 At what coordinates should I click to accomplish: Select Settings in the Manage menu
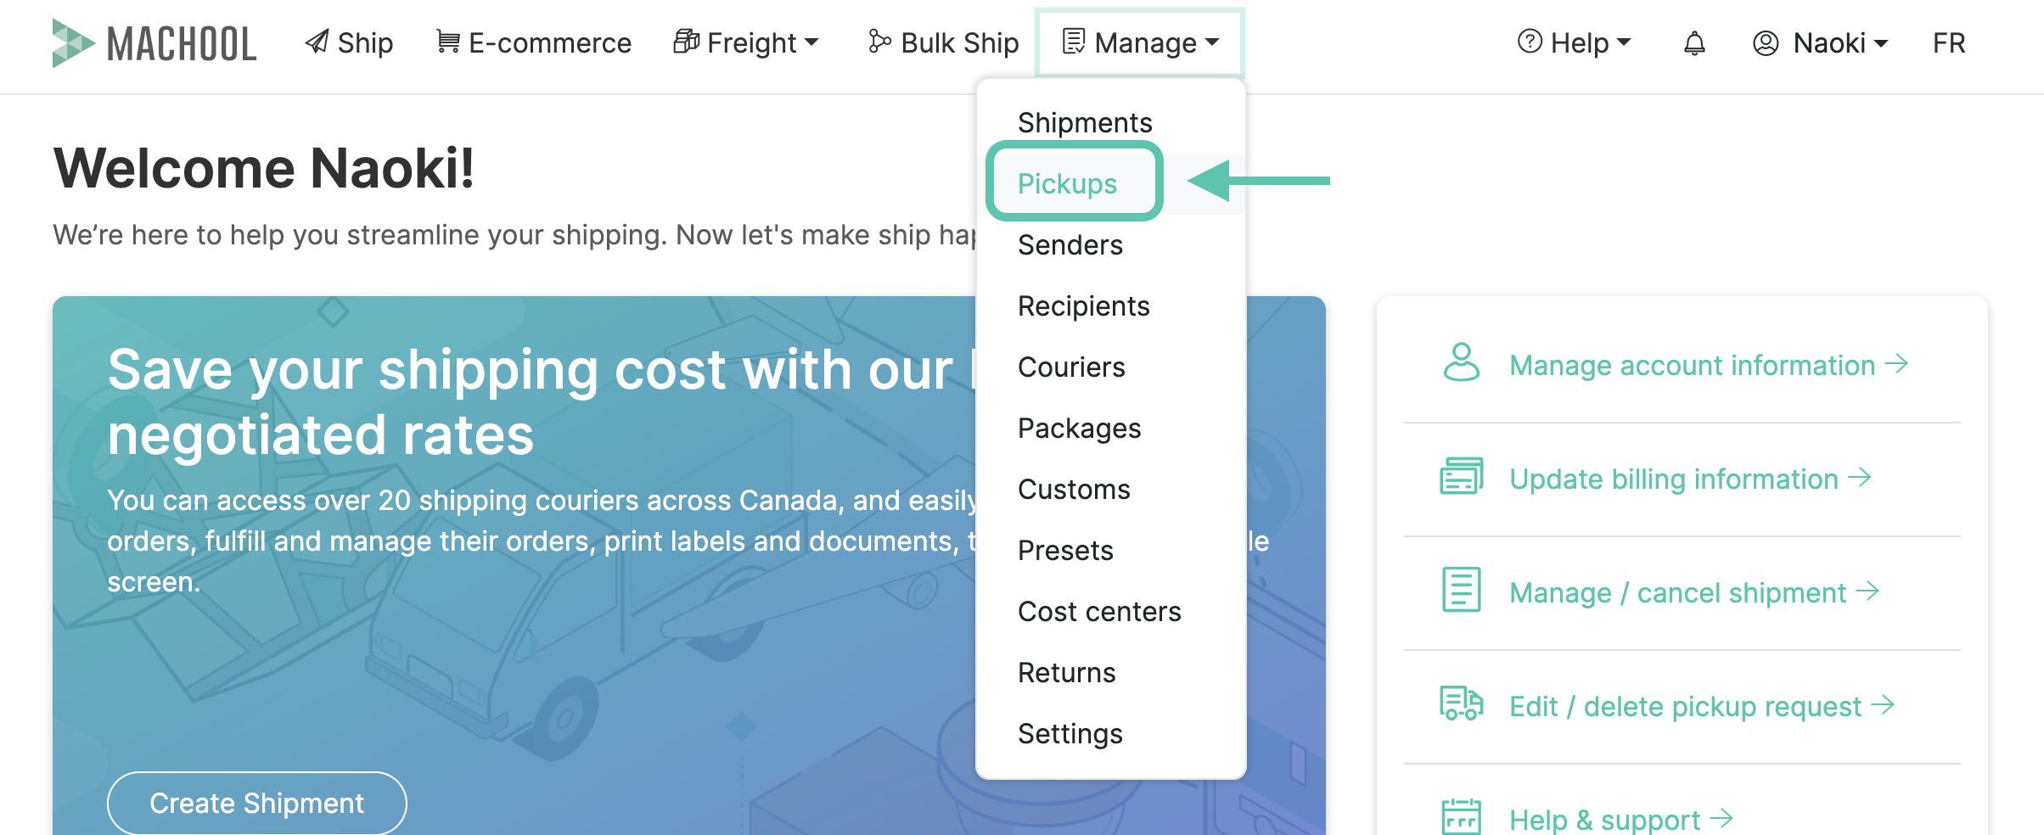point(1070,733)
